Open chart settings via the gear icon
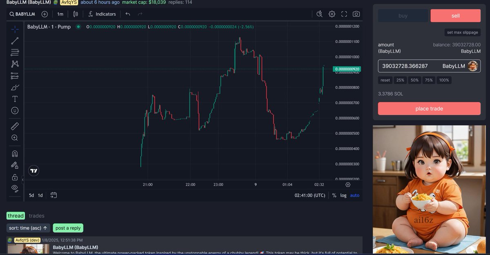This screenshot has height=255, width=490. coord(332,13)
